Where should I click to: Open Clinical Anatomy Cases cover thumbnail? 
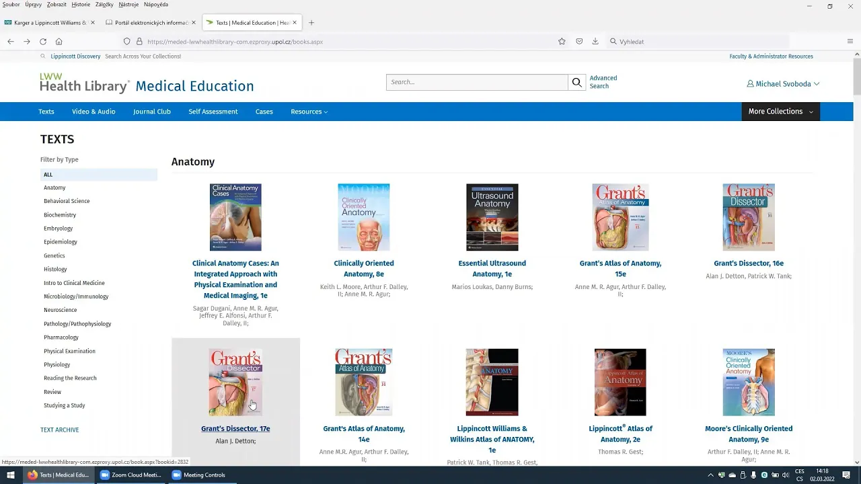[x=235, y=217]
